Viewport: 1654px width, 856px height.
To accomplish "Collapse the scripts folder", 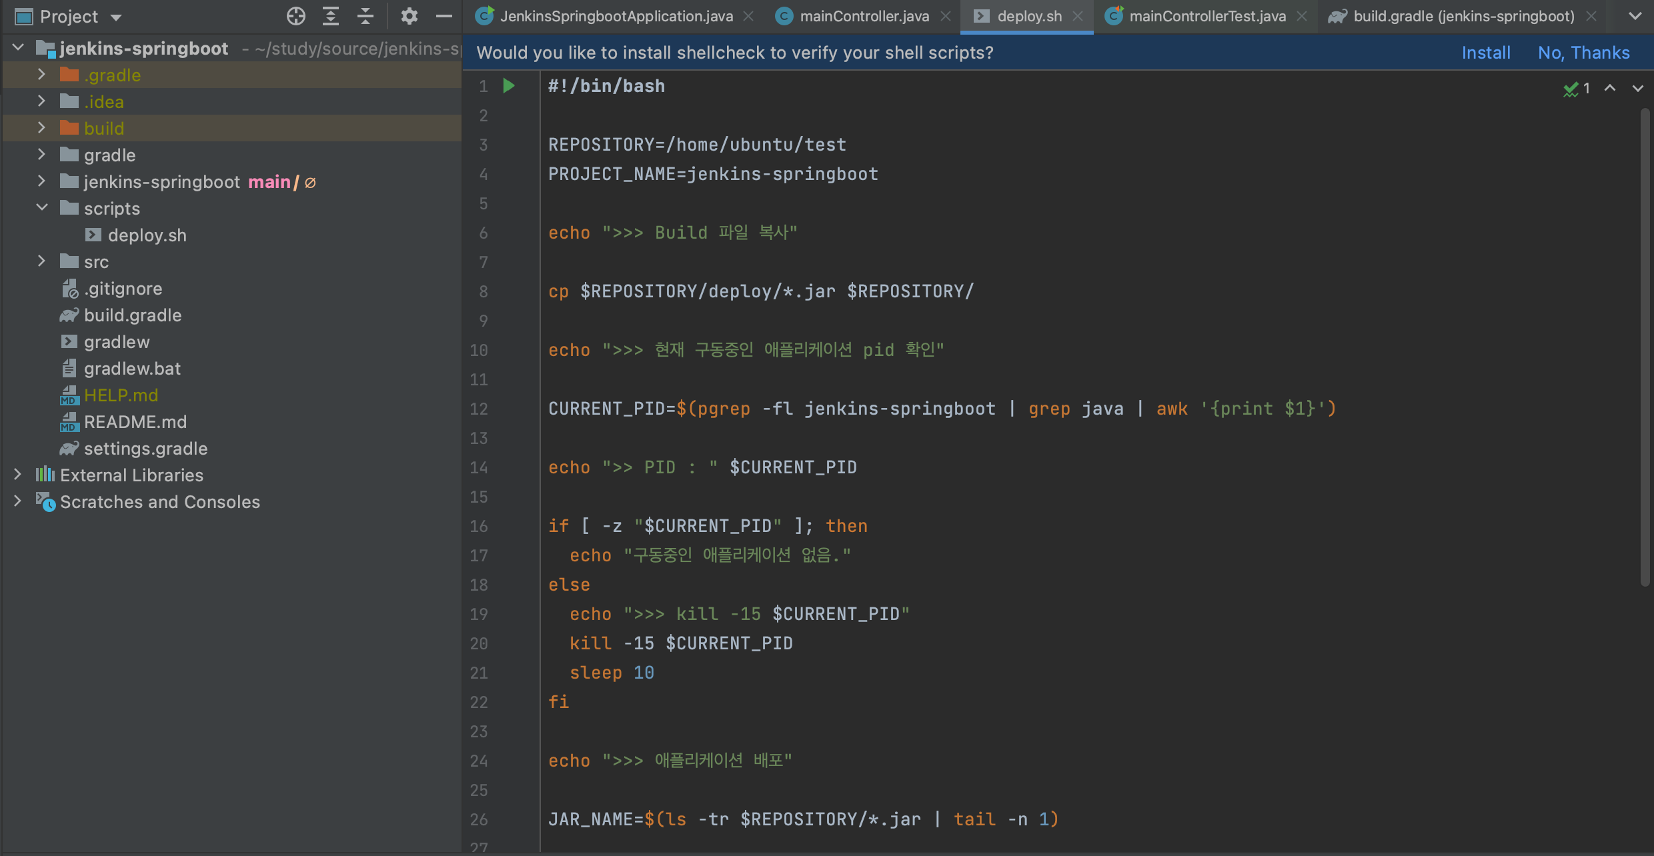I will [x=41, y=208].
